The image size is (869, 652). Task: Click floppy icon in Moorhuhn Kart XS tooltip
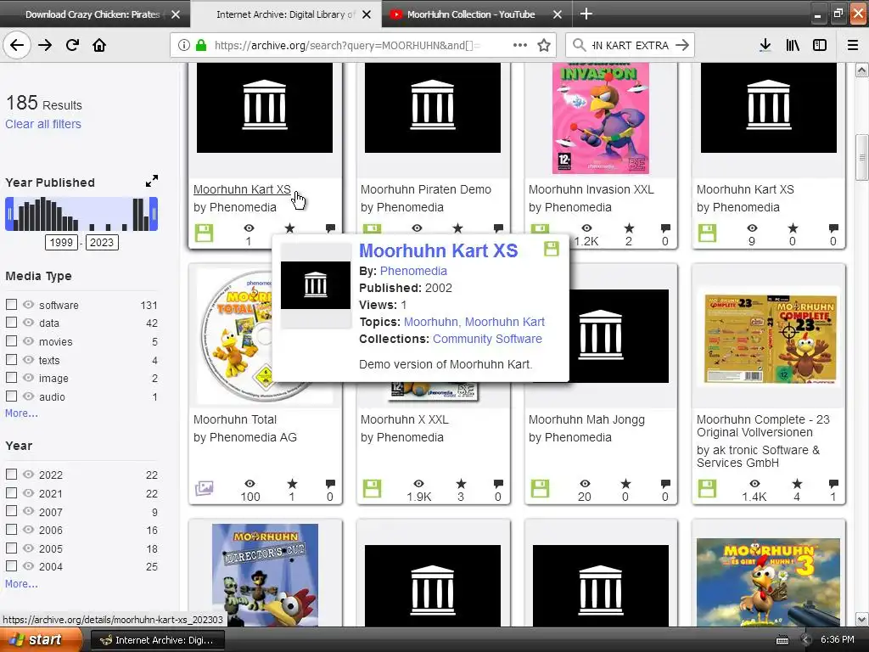552,249
